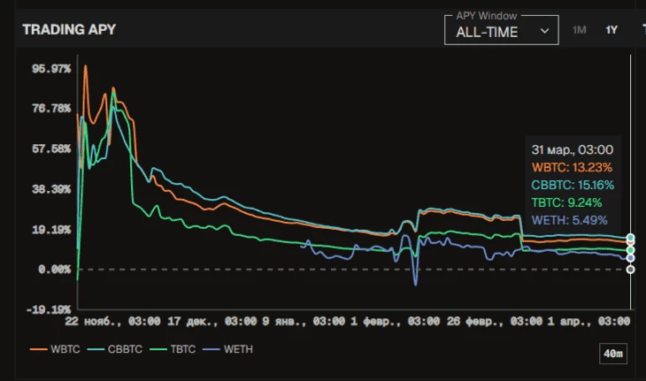
Task: Click the 40m badge in bottom corner
Action: tap(613, 354)
